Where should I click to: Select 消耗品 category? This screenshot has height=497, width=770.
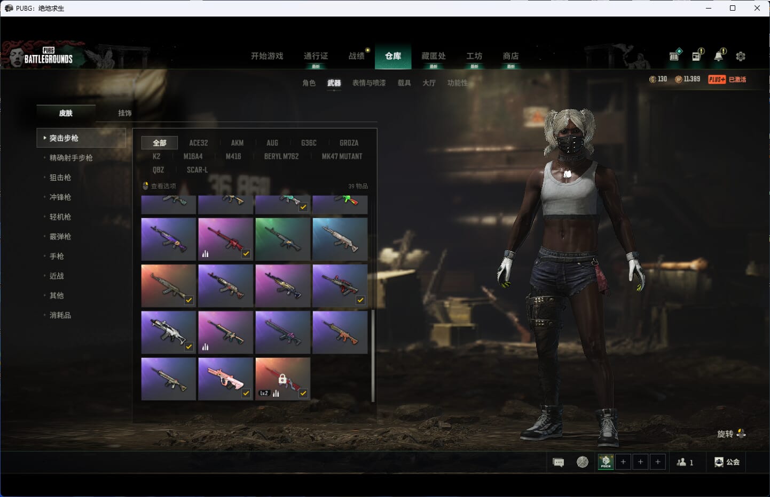coord(60,315)
